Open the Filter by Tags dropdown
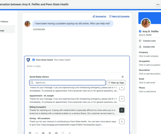Screen dimensions: 161x134 (x=116, y=82)
